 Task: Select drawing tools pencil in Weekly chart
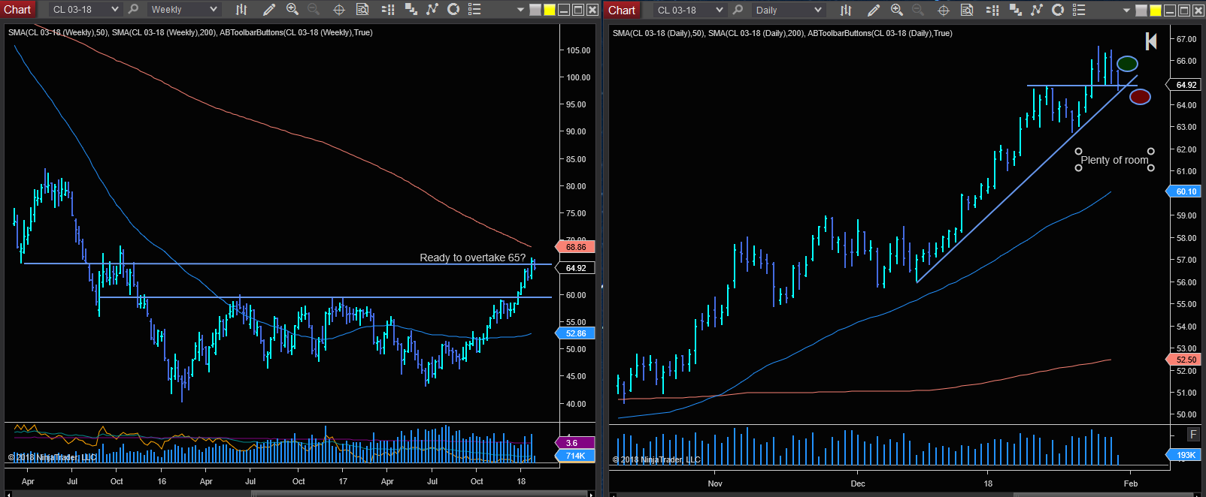point(268,10)
